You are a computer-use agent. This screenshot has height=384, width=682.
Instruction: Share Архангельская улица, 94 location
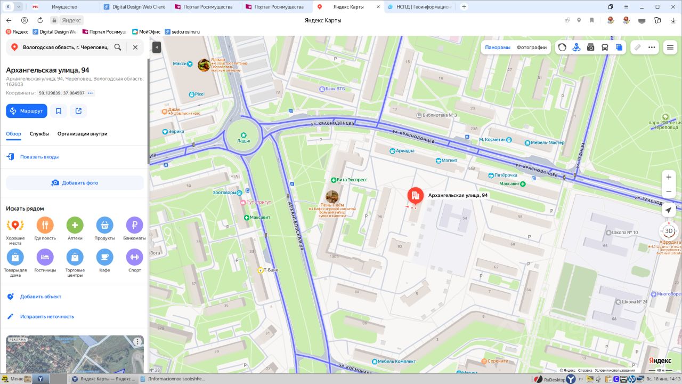point(78,111)
